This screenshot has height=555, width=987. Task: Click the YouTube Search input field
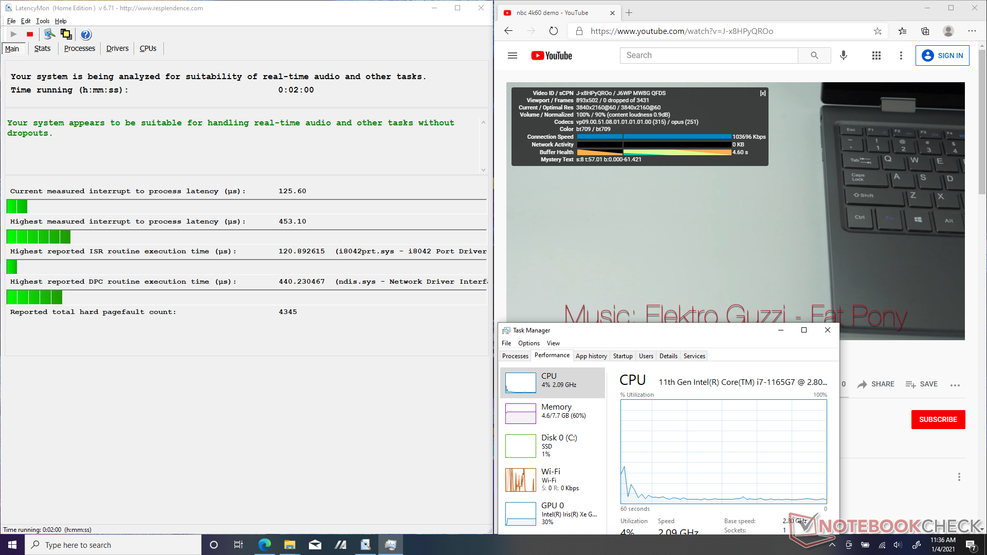[x=709, y=55]
